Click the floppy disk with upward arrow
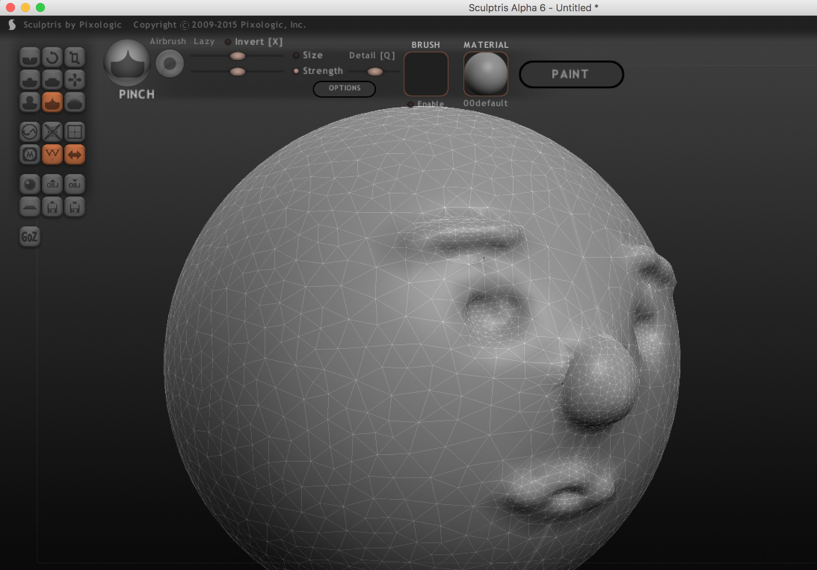 (52, 207)
